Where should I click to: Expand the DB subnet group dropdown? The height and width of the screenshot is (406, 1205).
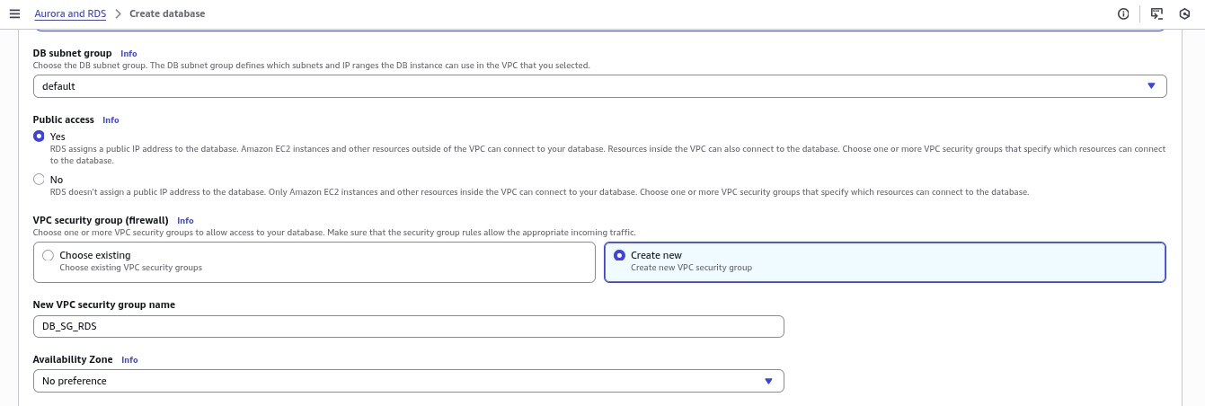coord(599,86)
